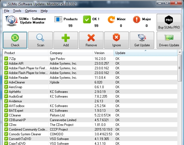
Task: Click the status icon next to CCleaner
Action: 6,115
